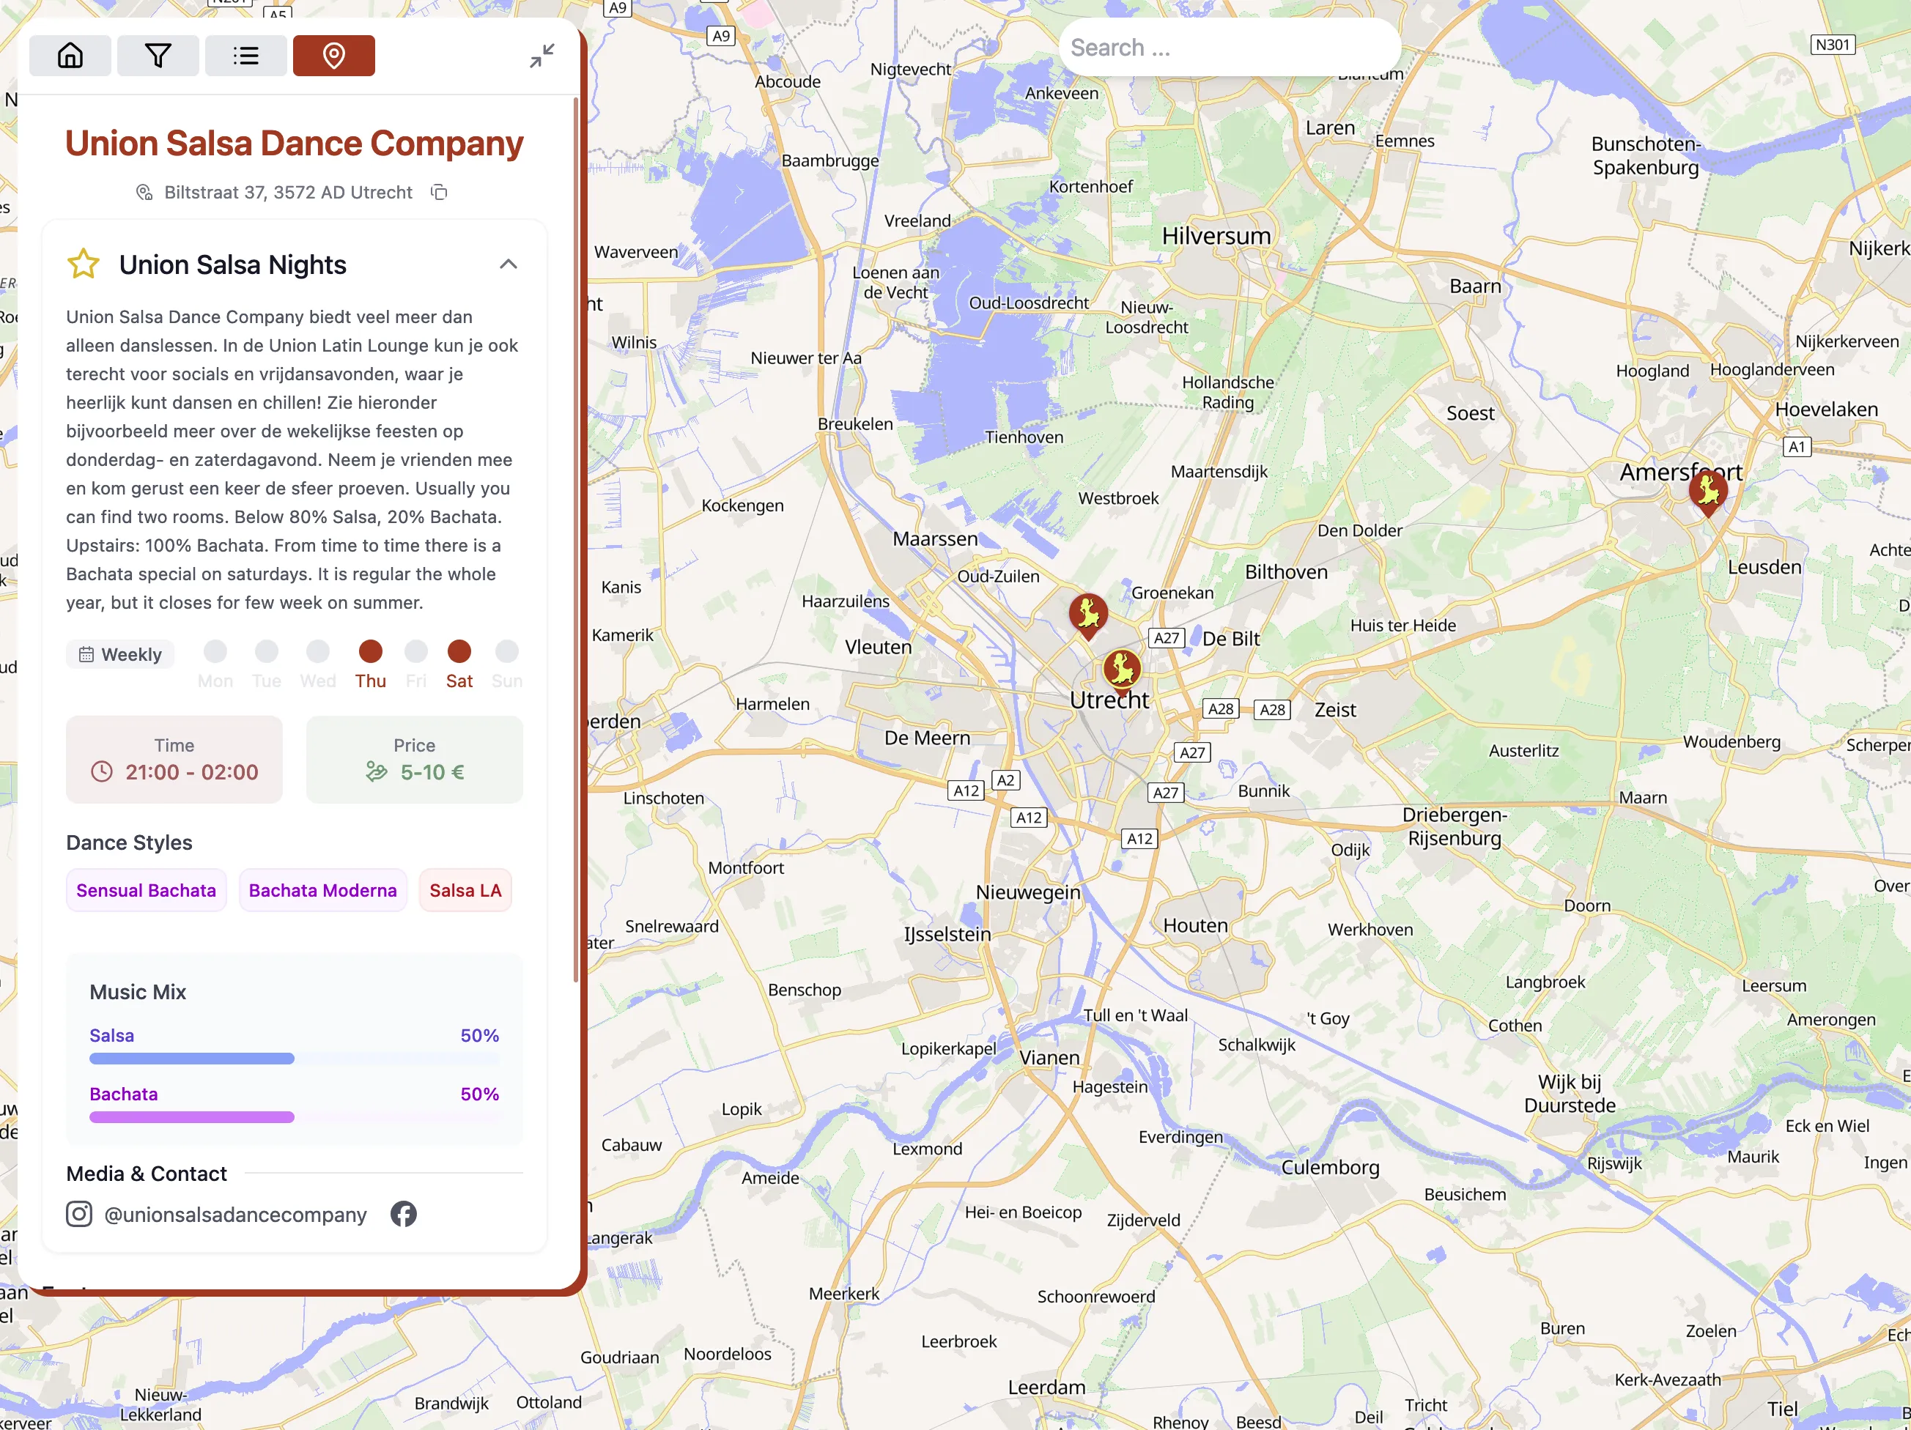Click the Amersfoort dancer map marker

1708,492
